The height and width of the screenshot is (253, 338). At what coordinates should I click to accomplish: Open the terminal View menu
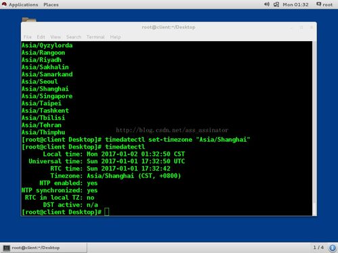tap(55, 37)
